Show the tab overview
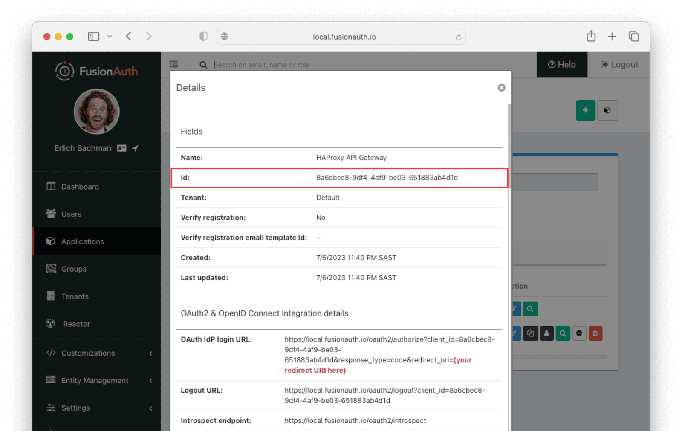Image resolution: width=682 pixels, height=431 pixels. click(x=633, y=37)
